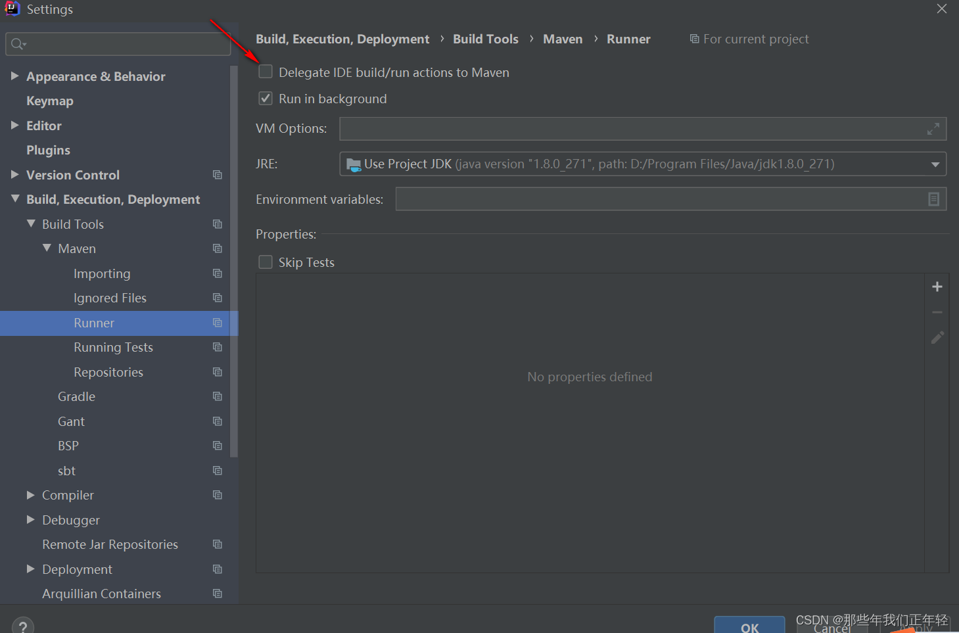959x633 pixels.
Task: Collapse Build, Execution, Deployment section
Action: pos(14,199)
